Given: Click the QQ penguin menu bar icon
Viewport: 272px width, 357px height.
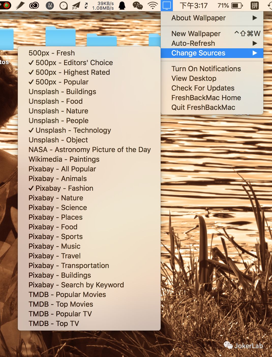Looking at the screenshot, I should pyautogui.click(x=122, y=6).
